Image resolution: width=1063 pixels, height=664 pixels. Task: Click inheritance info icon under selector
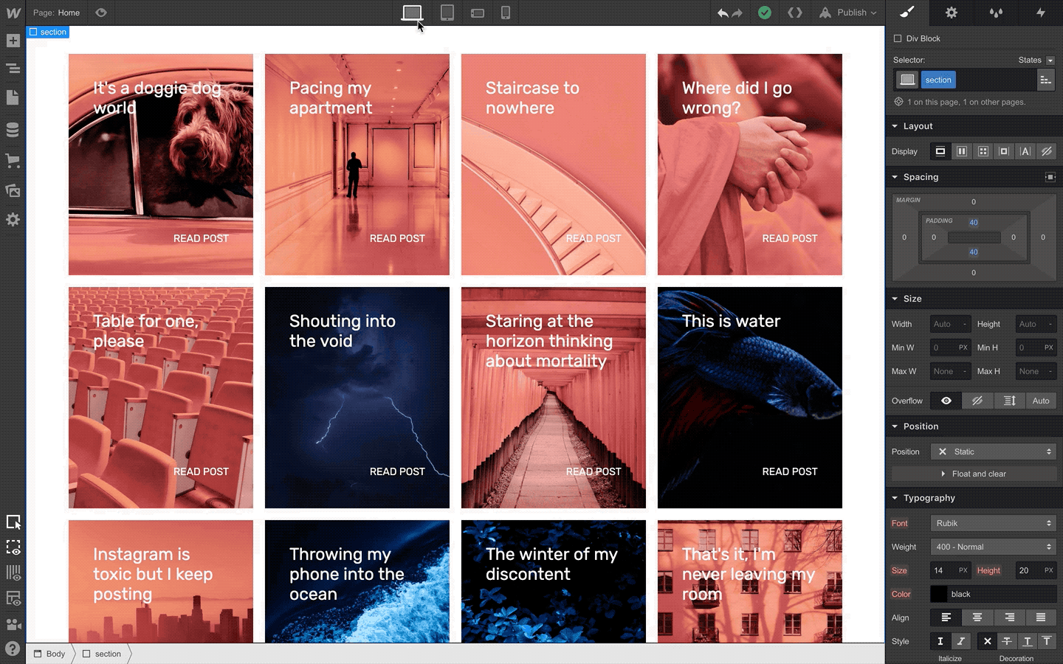[898, 102]
